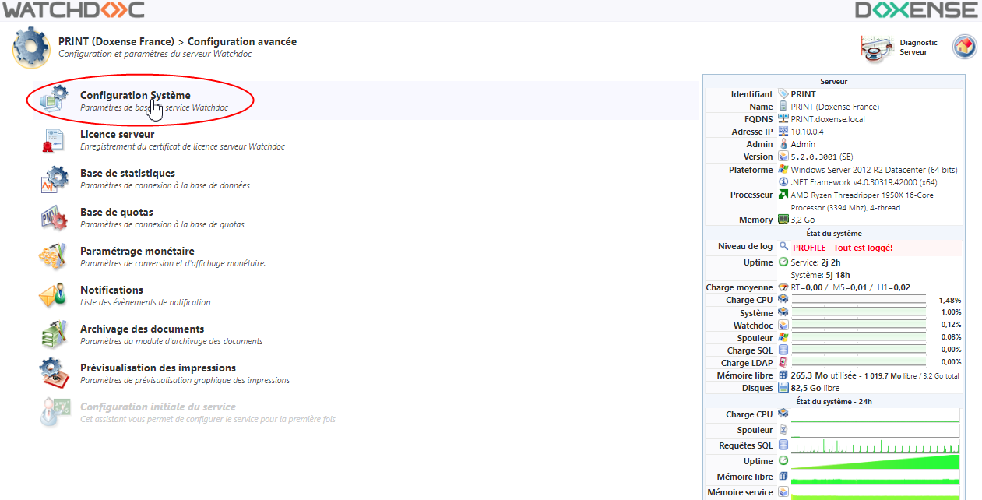This screenshot has height=500, width=982.
Task: Click the Prévisualisation des impressions icon
Action: point(55,374)
